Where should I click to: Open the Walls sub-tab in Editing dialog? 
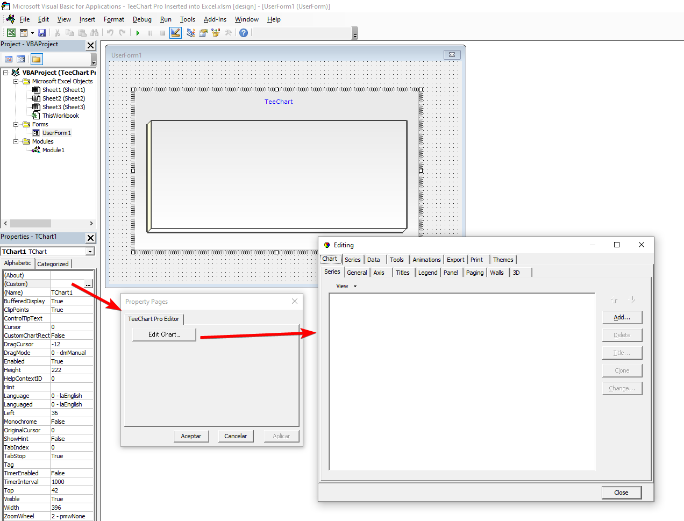pos(497,273)
